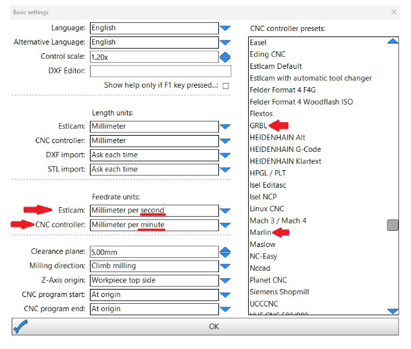Viewport: 411px width, 349px height.
Task: Choose Linux CNC preset
Action: tap(266, 209)
